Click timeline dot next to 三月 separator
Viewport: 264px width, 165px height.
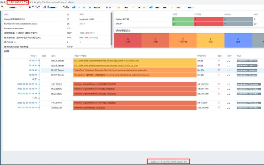click(39, 98)
